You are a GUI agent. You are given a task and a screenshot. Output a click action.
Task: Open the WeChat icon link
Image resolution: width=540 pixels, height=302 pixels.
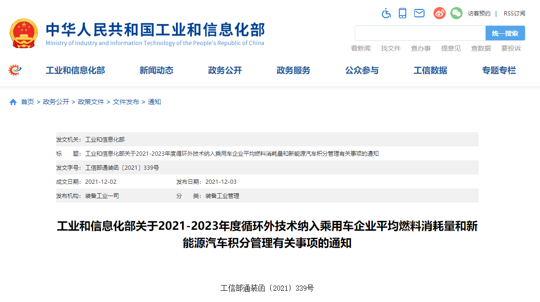[x=456, y=13]
